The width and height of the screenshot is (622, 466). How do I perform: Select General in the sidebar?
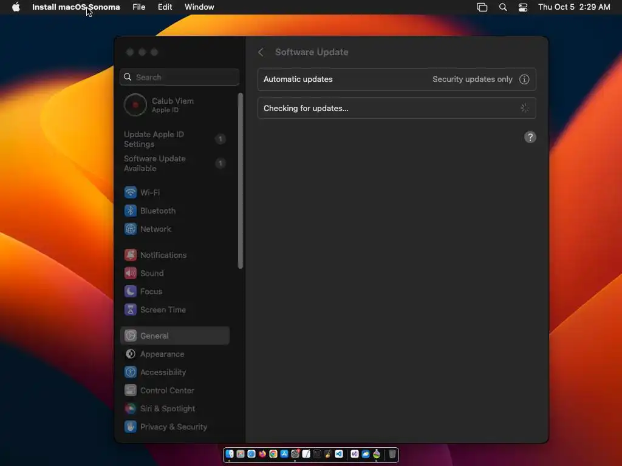174,336
